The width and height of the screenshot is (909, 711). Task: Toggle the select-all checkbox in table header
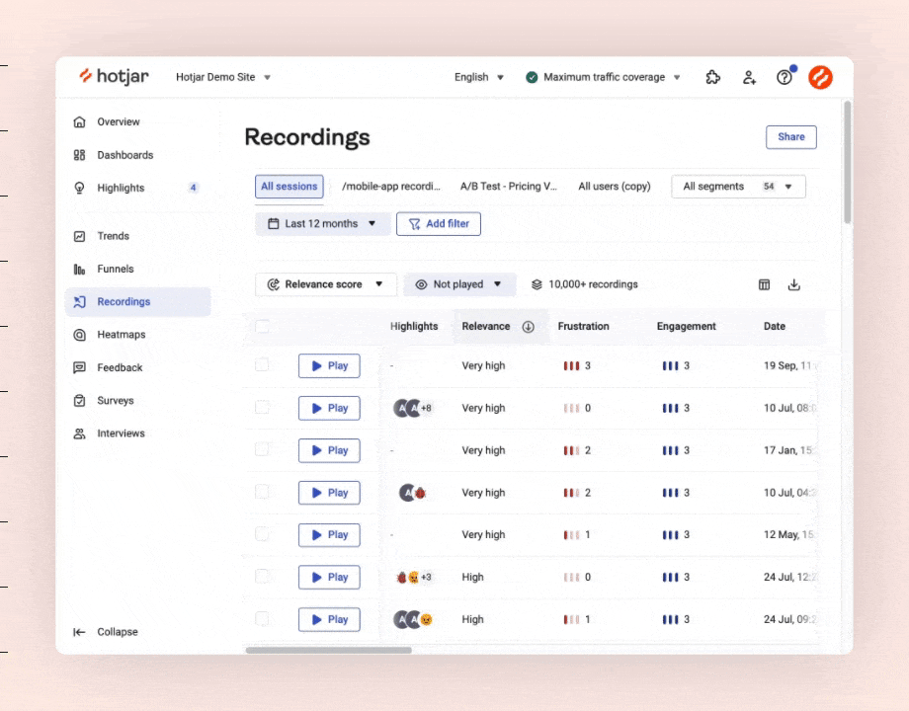[x=263, y=326]
